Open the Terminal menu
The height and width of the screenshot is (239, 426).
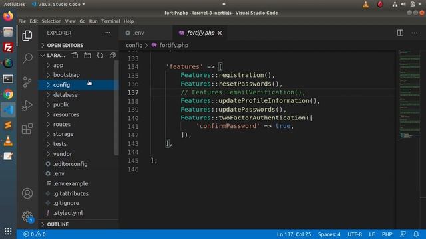point(110,21)
